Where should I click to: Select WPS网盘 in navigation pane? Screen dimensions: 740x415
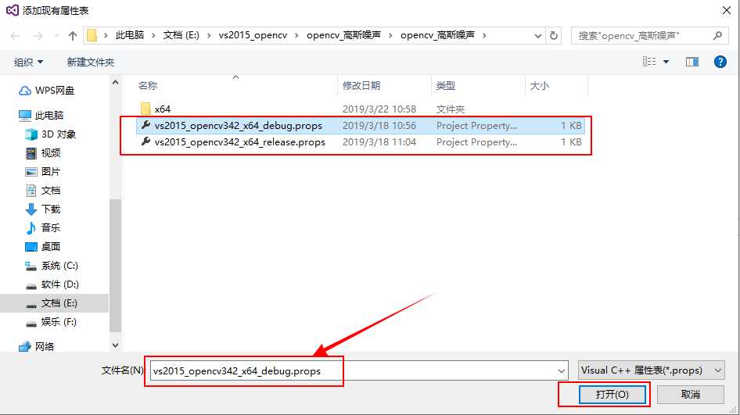[46, 90]
